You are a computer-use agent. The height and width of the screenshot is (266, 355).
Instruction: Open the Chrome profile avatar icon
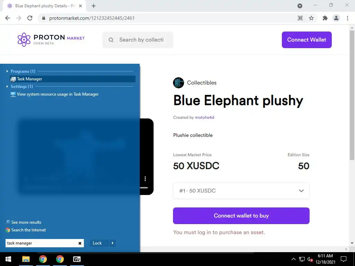336,18
